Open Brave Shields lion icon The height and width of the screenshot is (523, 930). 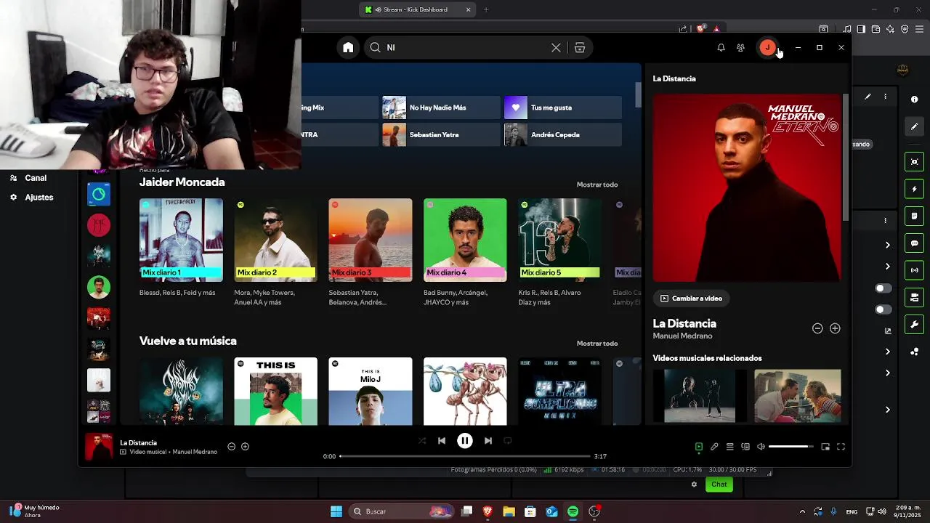pyautogui.click(x=700, y=29)
